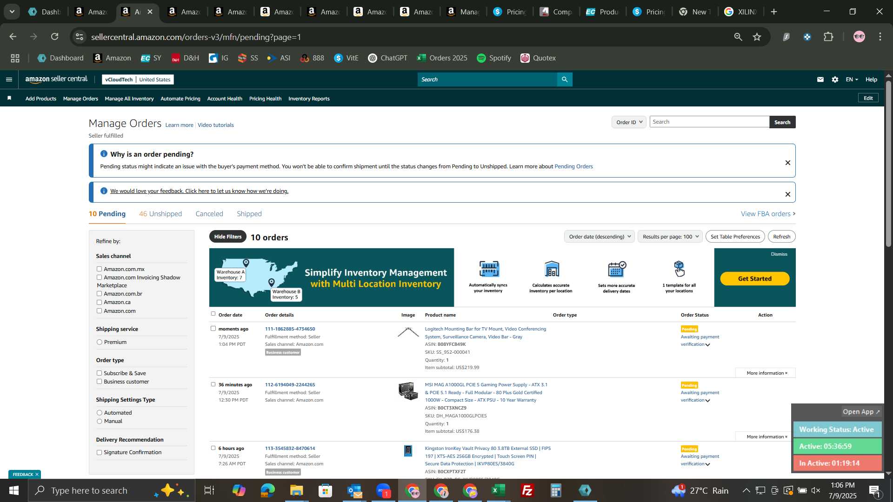The image size is (893, 502).
Task: Open the mail messages envelope icon
Action: 820,79
